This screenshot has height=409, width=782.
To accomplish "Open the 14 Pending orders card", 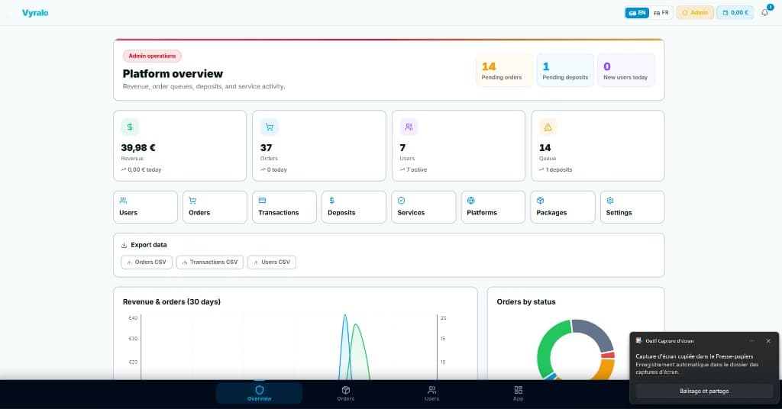I will click(x=504, y=70).
